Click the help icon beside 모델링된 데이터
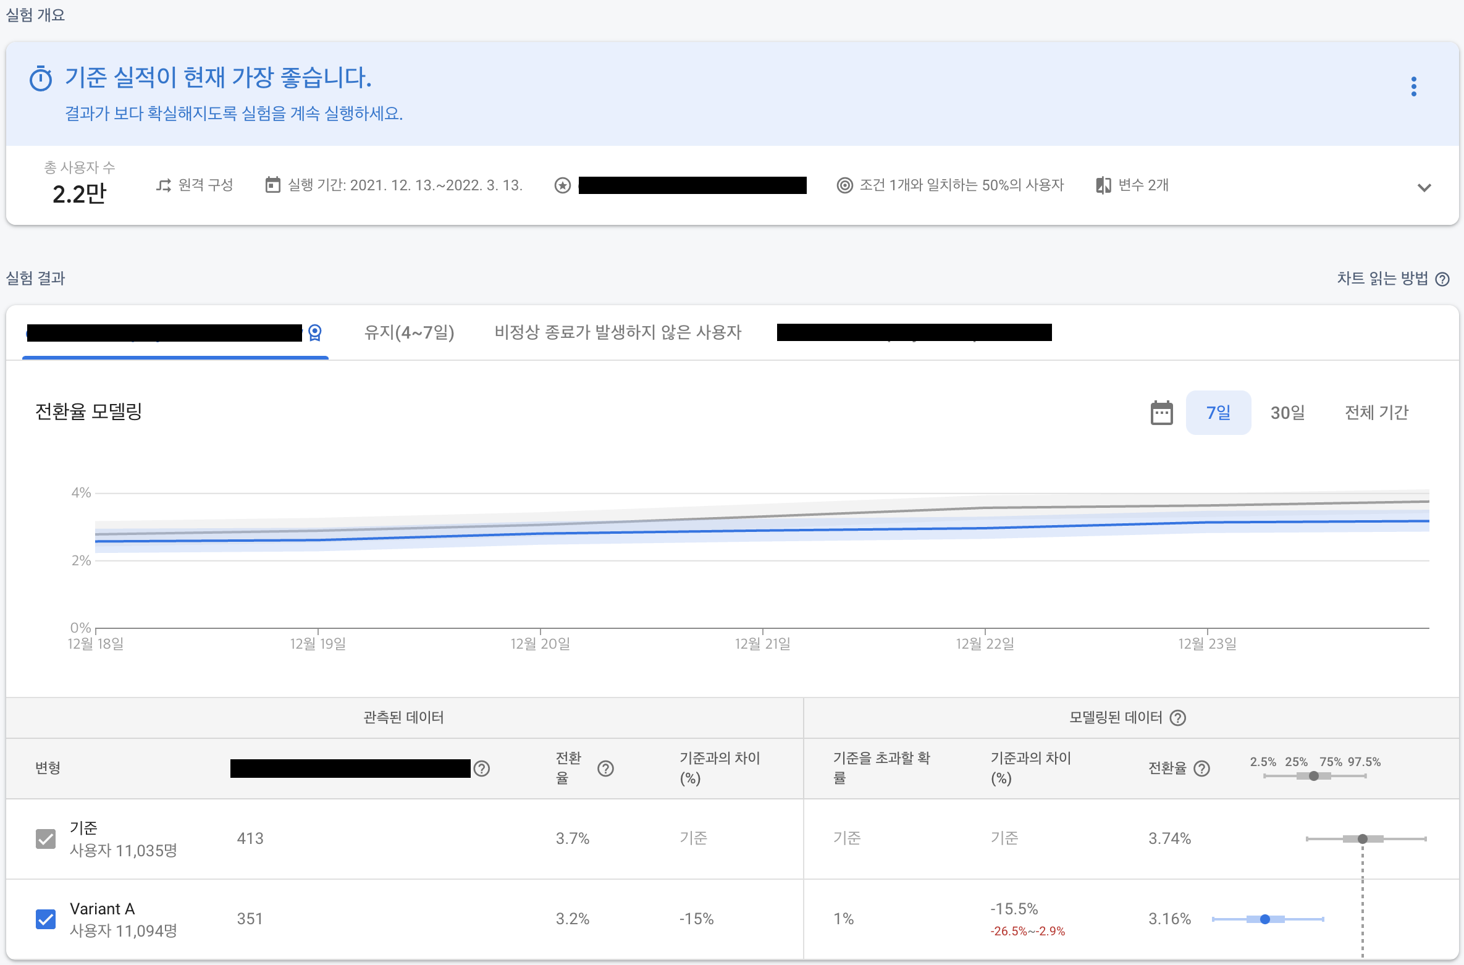This screenshot has height=965, width=1464. pyautogui.click(x=1178, y=718)
